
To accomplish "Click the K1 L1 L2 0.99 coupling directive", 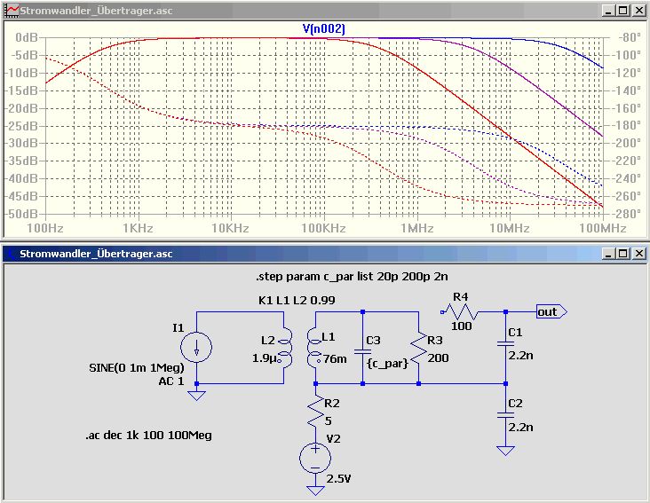I will pyautogui.click(x=297, y=300).
